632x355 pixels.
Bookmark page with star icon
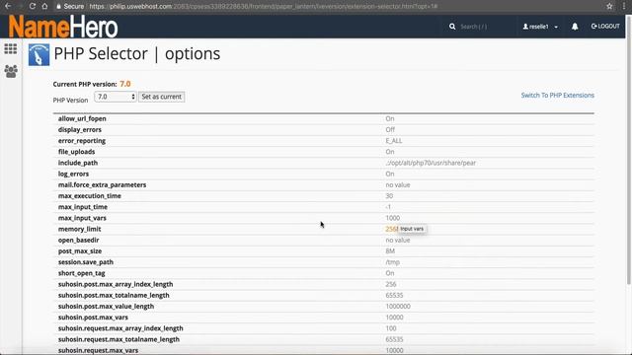pos(609,6)
